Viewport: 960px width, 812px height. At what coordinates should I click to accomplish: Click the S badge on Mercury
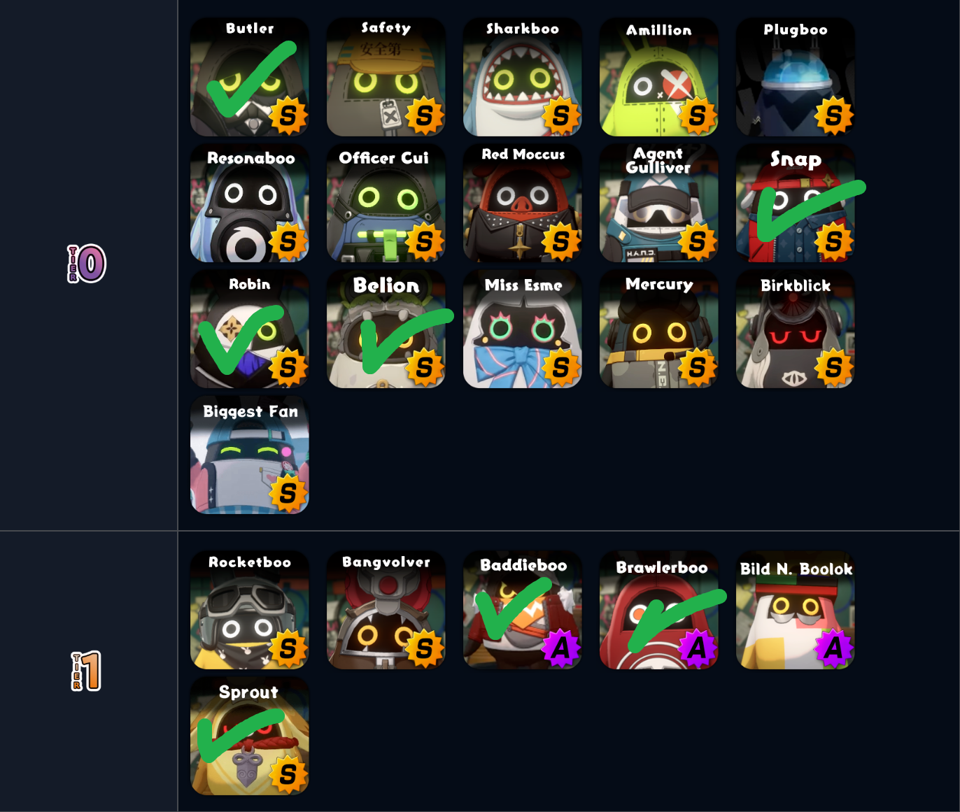(x=698, y=367)
